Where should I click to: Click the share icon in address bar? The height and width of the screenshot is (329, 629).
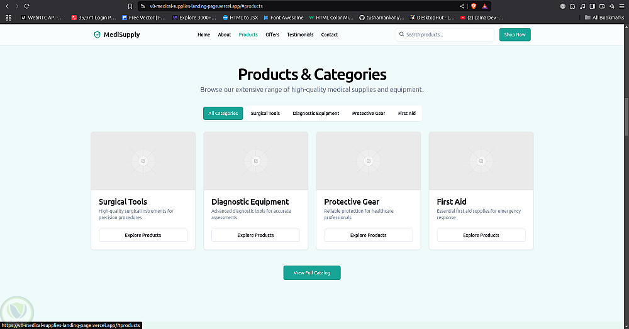(462, 6)
